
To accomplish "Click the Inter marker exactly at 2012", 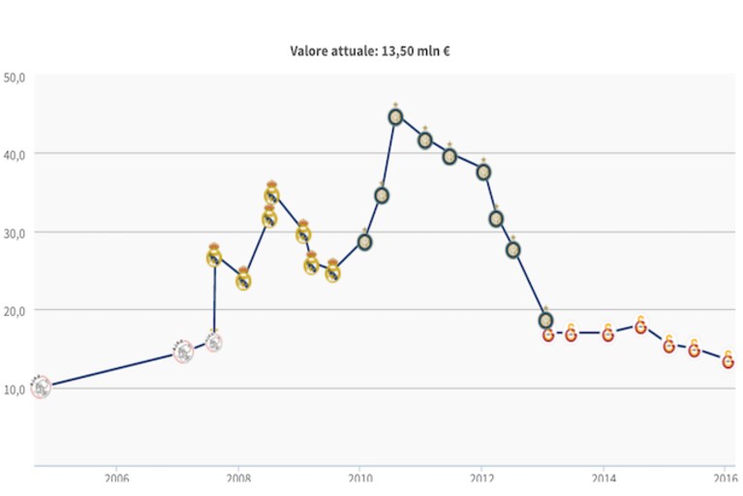I will coord(483,172).
